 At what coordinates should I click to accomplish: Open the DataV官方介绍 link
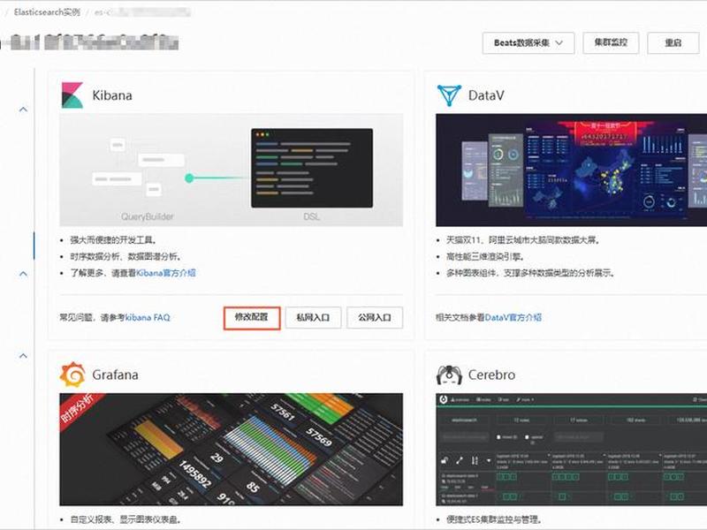click(x=513, y=318)
